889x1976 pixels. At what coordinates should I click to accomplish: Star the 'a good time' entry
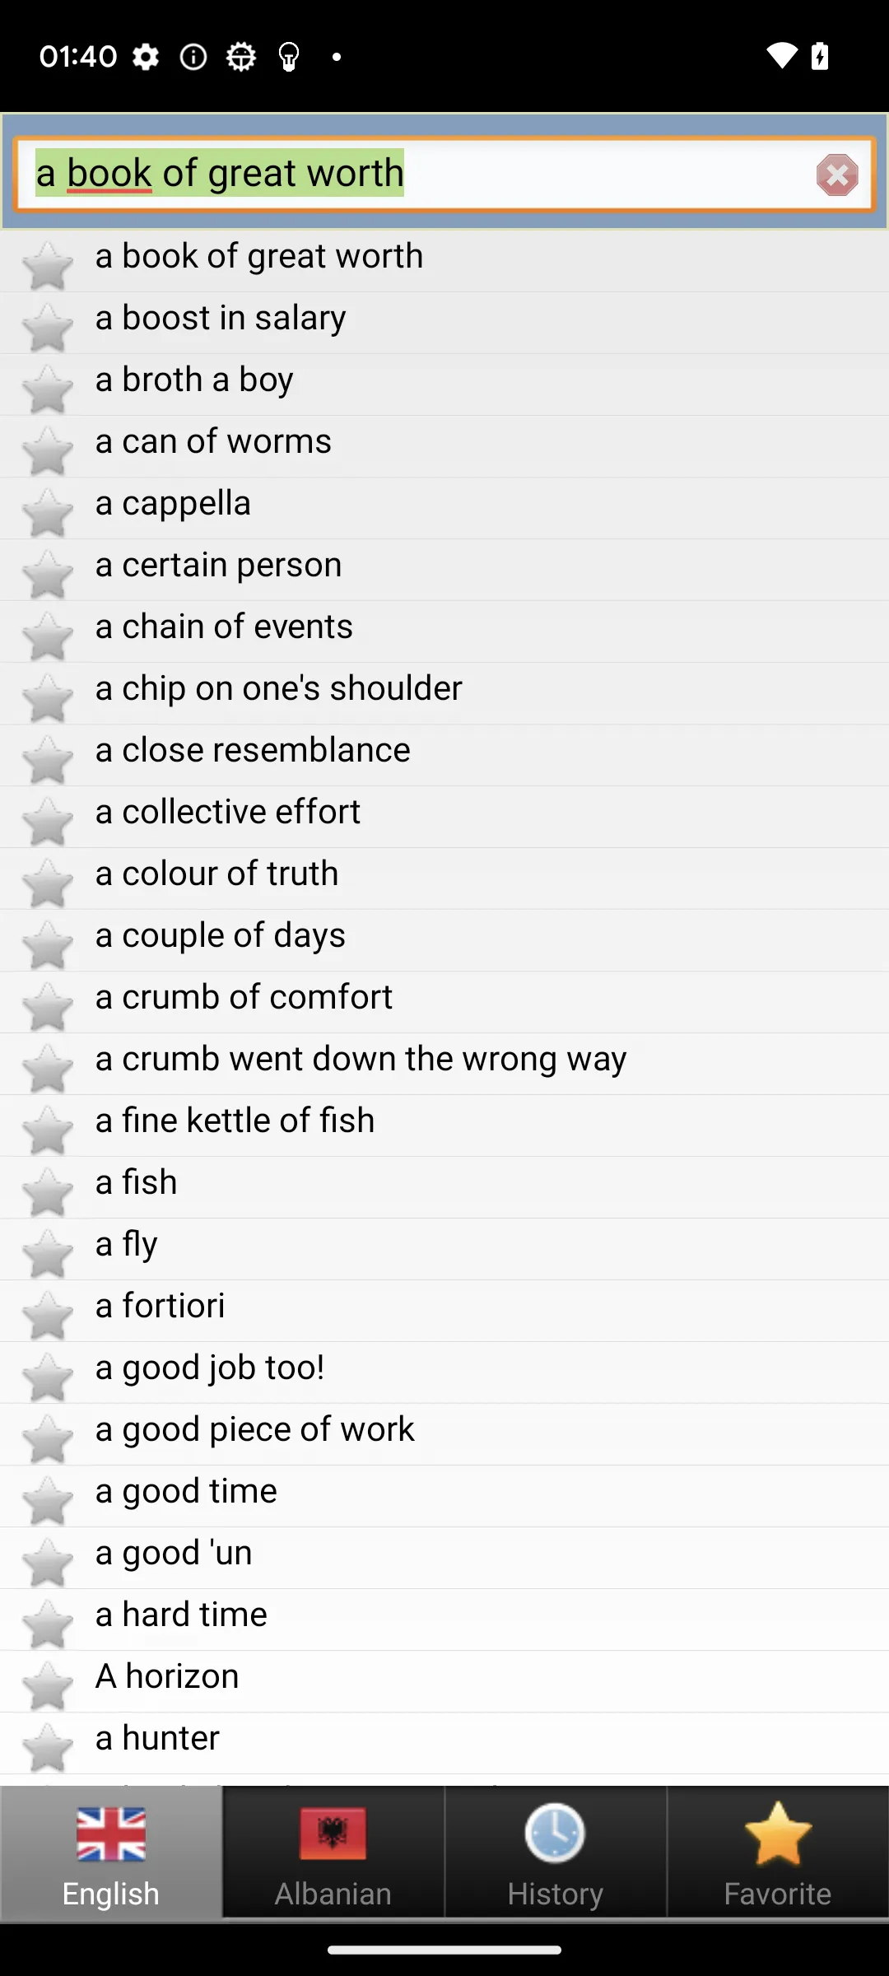point(48,1501)
